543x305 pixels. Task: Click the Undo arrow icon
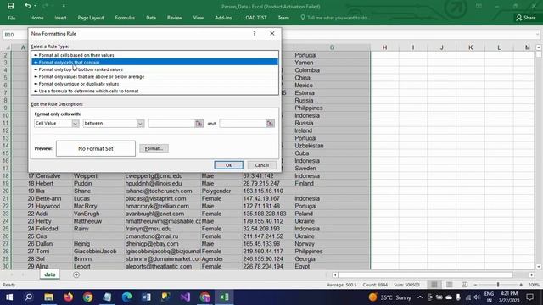(x=28, y=6)
